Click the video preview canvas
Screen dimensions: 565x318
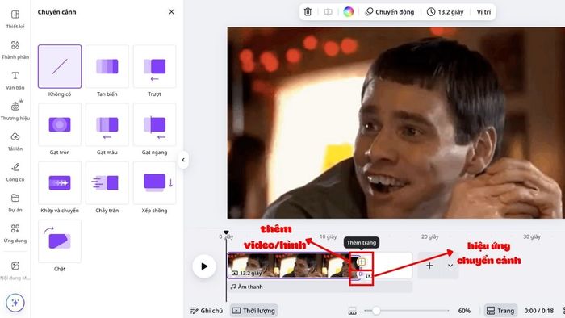click(396, 123)
